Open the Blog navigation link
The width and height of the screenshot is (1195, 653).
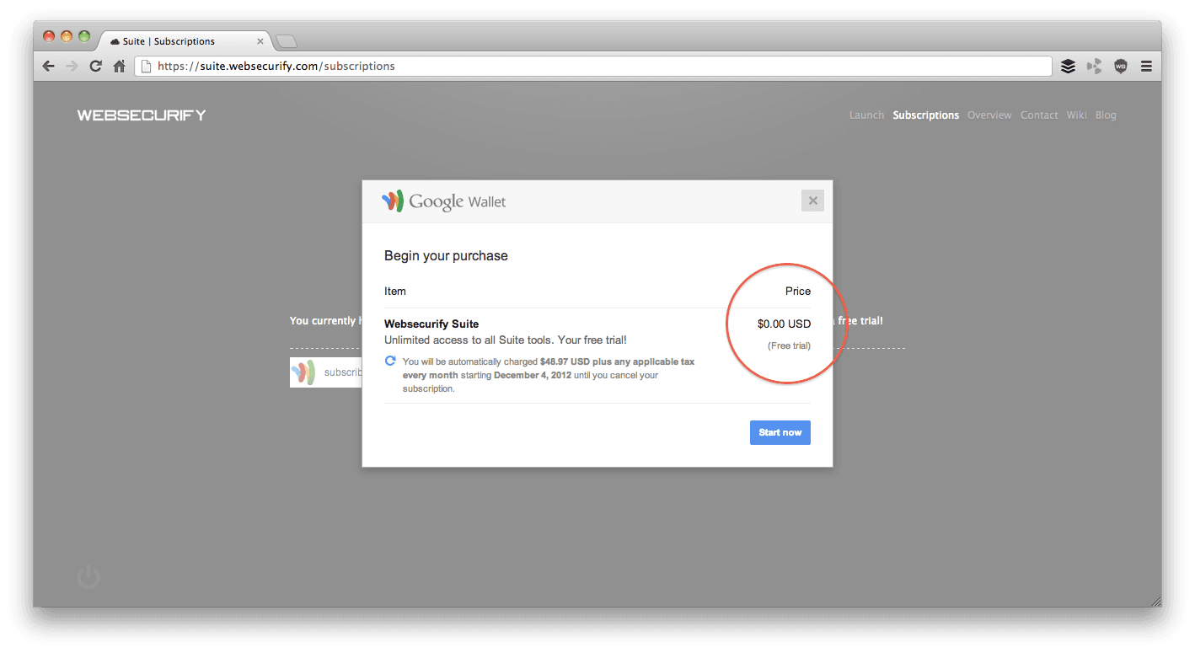click(1106, 115)
